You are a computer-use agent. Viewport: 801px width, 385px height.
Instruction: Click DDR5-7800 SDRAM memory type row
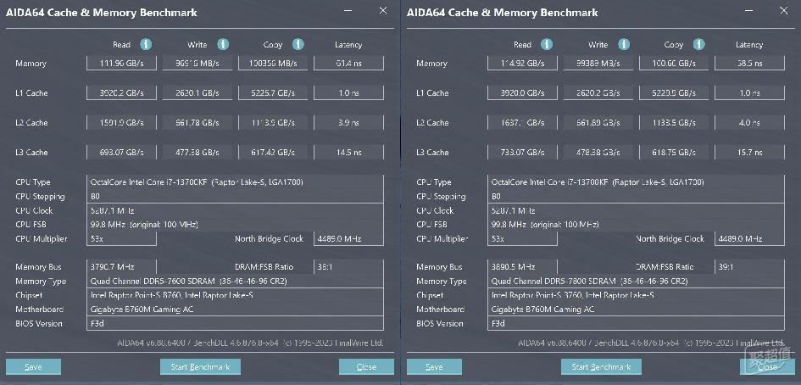[x=636, y=282]
